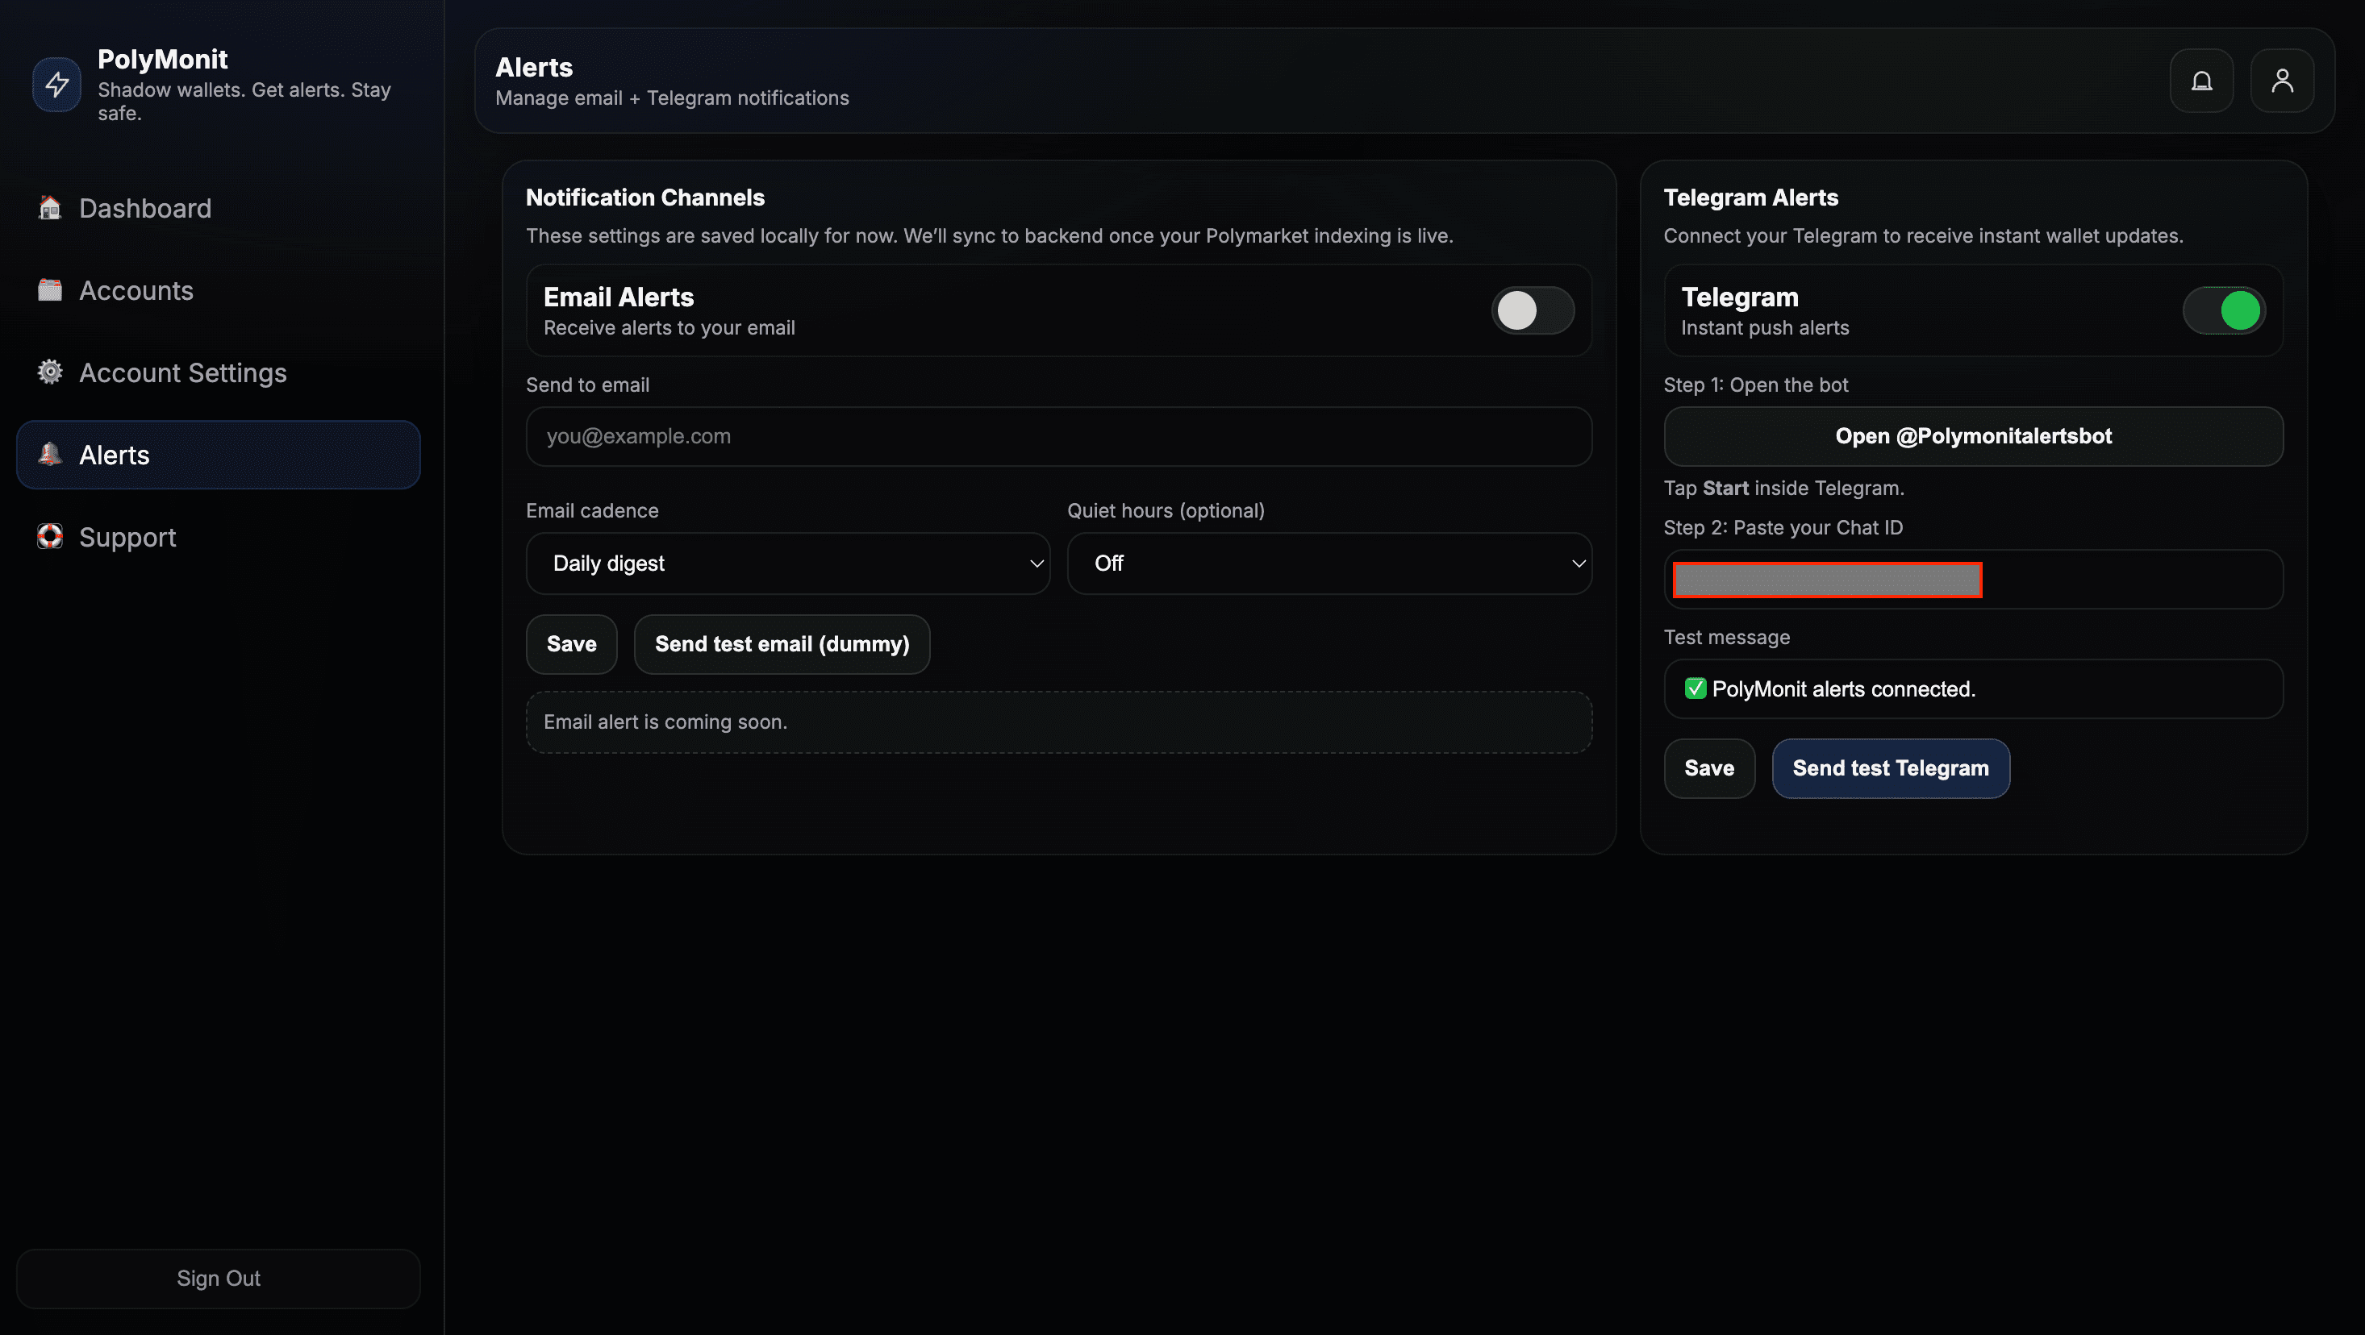The width and height of the screenshot is (2365, 1335).
Task: Click the user profile icon
Action: (2283, 81)
